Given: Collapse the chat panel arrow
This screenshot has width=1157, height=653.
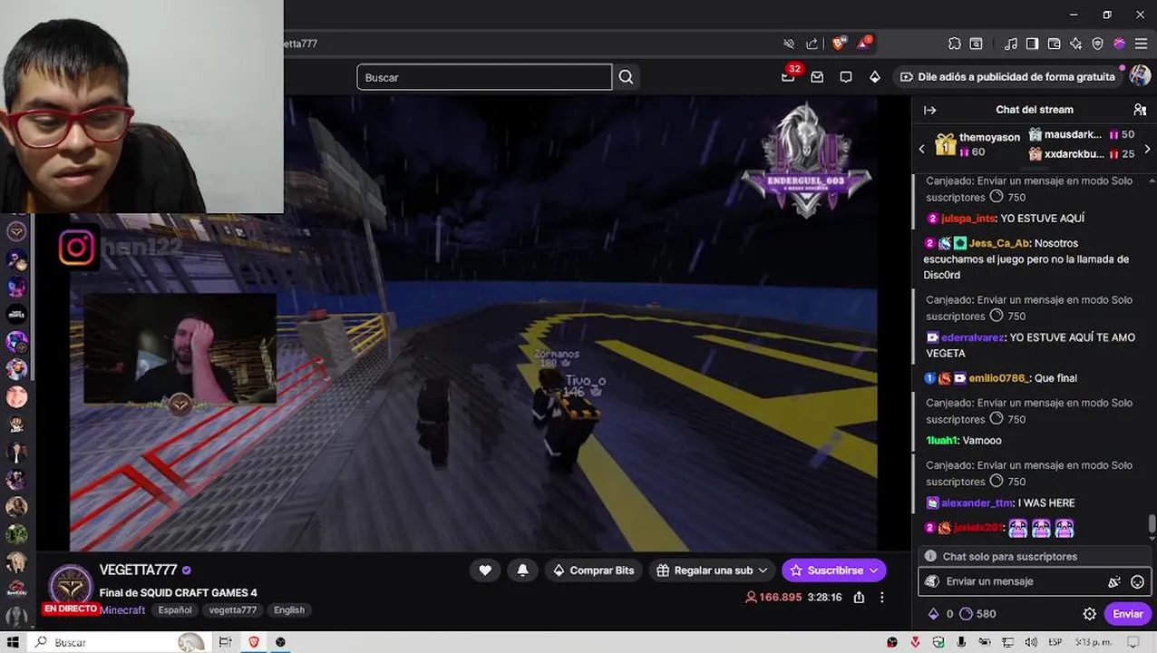Looking at the screenshot, I should (x=929, y=110).
